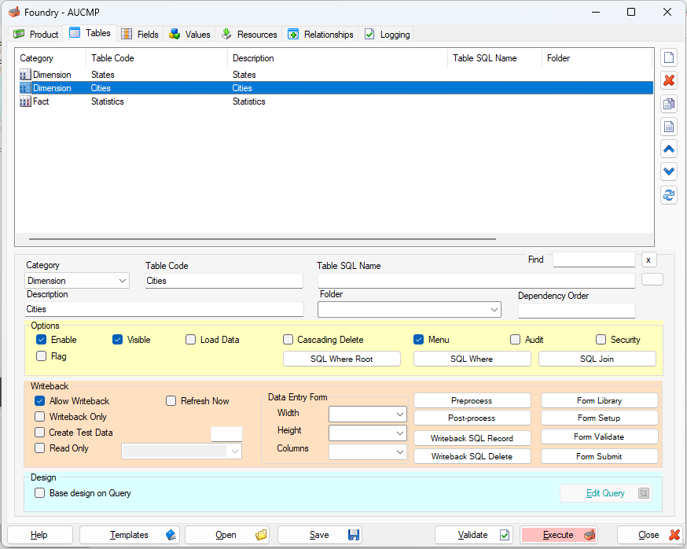Check the Security option
Image resolution: width=687 pixels, height=549 pixels.
tap(601, 340)
